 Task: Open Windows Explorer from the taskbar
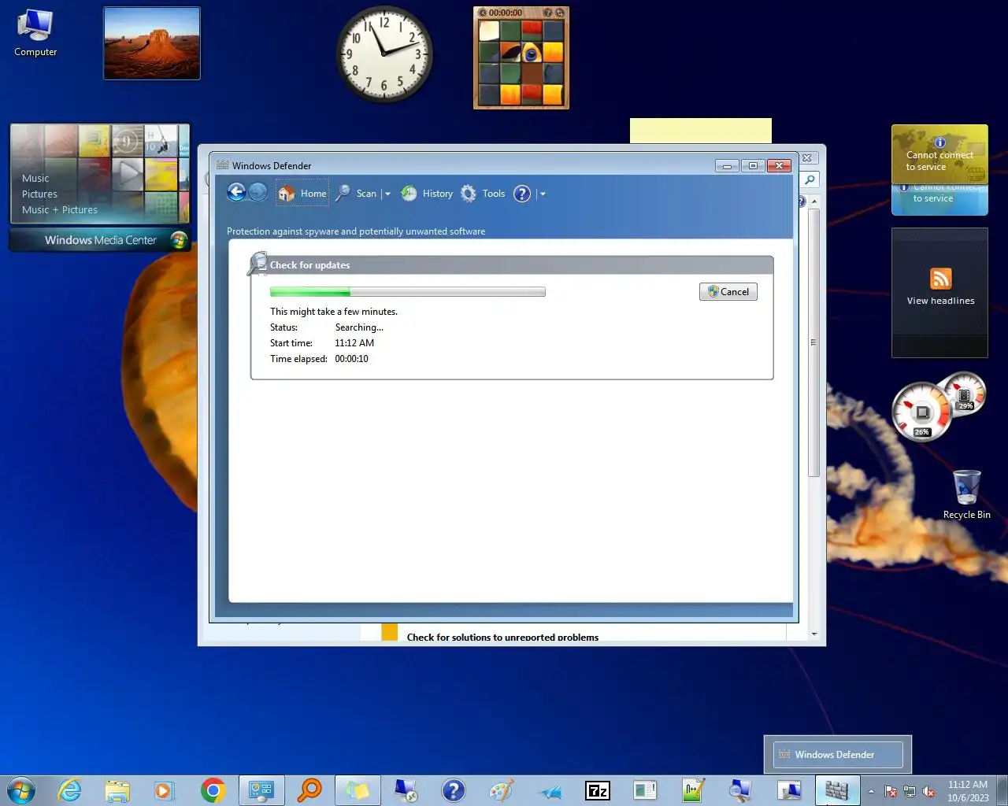tap(117, 790)
